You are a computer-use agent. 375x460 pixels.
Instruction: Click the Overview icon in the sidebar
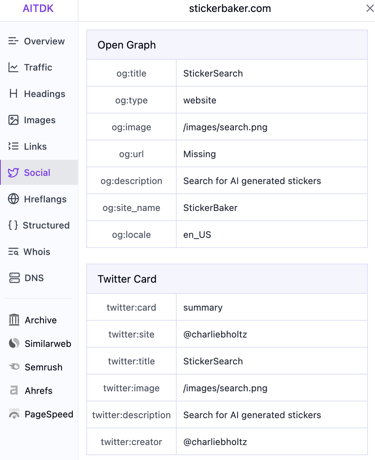tap(13, 41)
